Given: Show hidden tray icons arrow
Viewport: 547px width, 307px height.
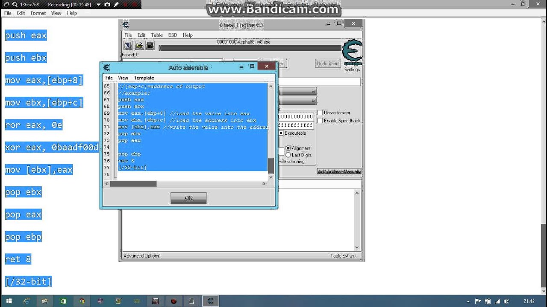Looking at the screenshot, I should pos(468,301).
